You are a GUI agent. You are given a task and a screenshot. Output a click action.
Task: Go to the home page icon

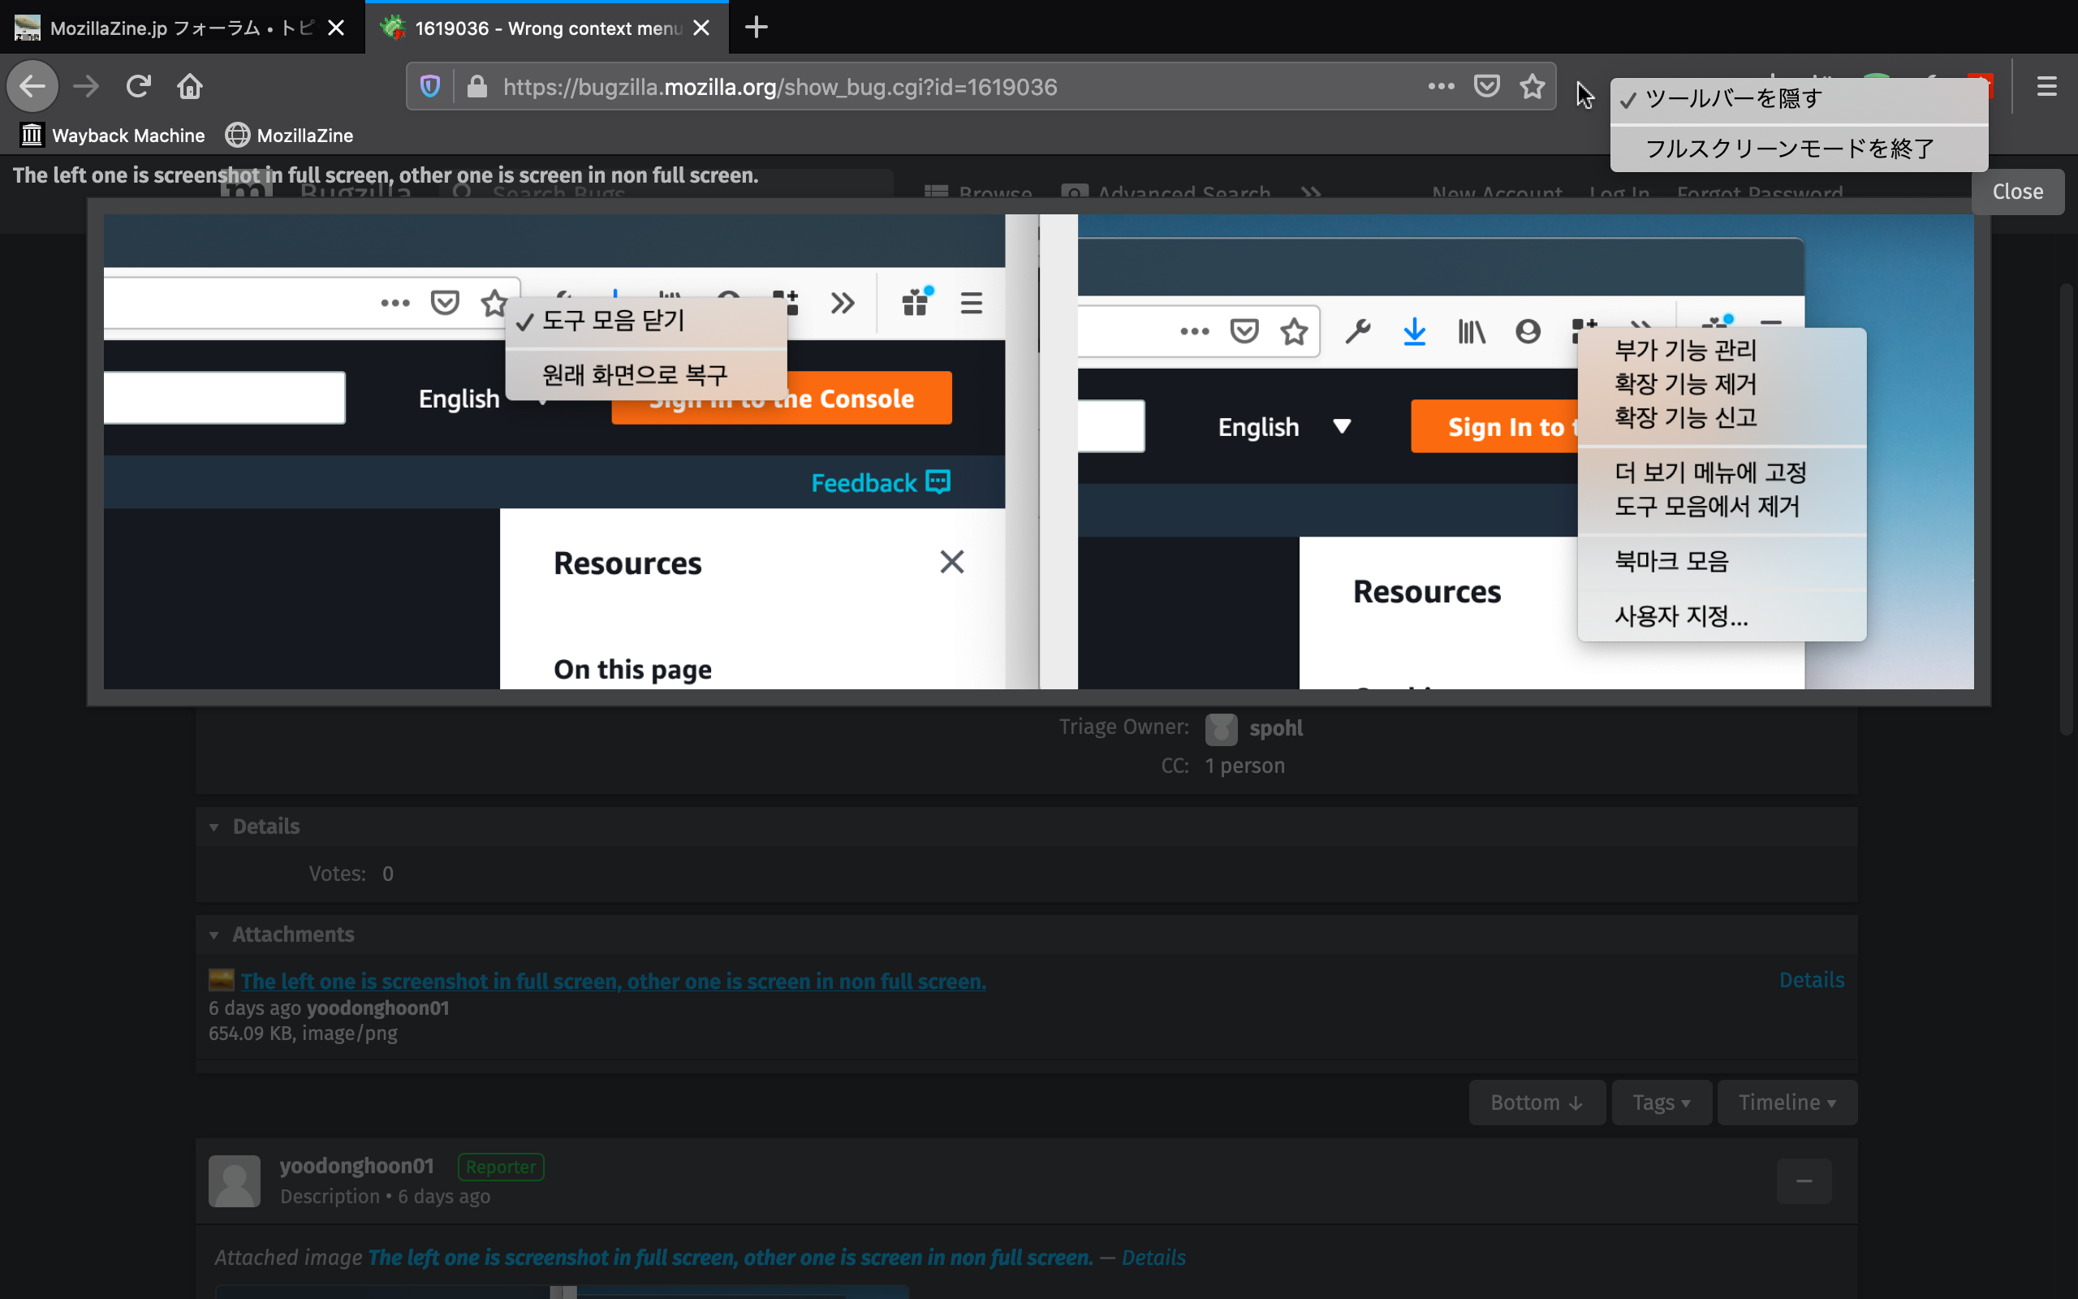coord(190,86)
